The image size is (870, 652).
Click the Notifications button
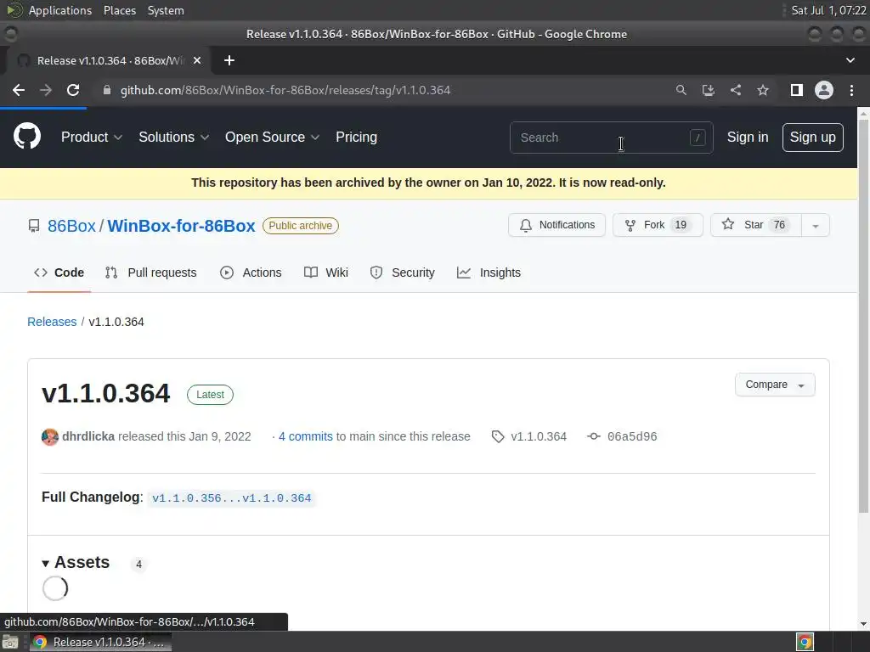[556, 225]
